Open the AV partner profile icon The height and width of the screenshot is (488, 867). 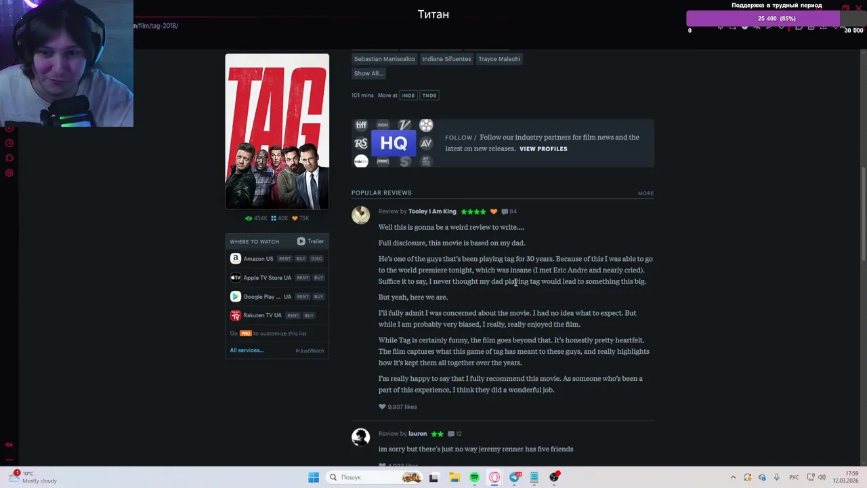point(426,143)
